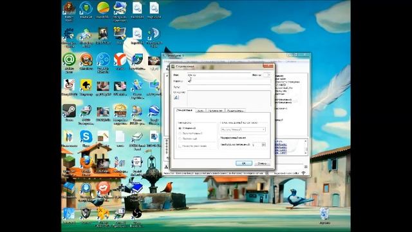Launch the Minecraft grass block shortcut

pos(69,162)
